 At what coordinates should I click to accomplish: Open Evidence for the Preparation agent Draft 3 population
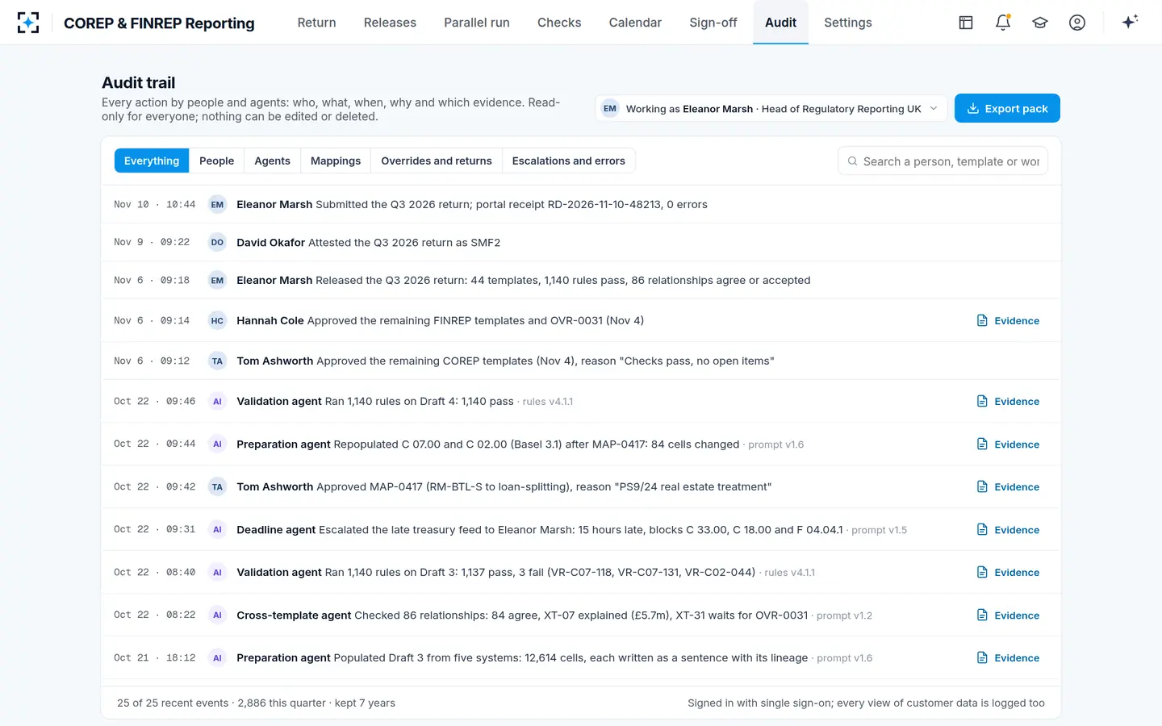1008,658
